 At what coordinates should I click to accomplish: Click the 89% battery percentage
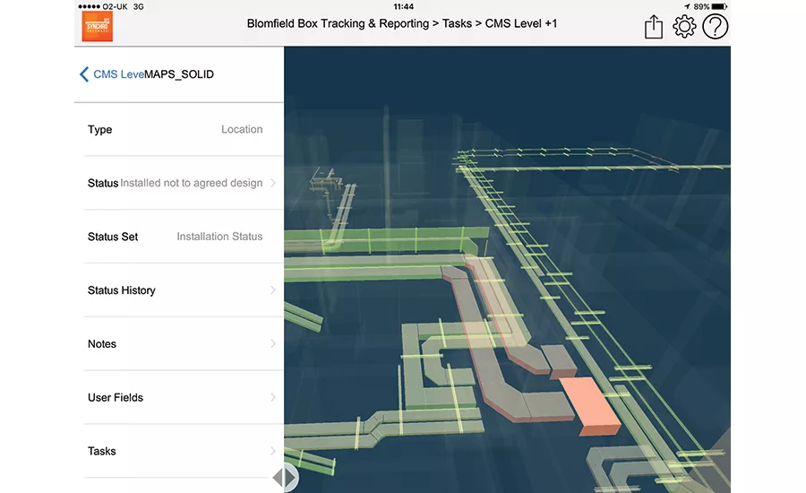point(701,6)
